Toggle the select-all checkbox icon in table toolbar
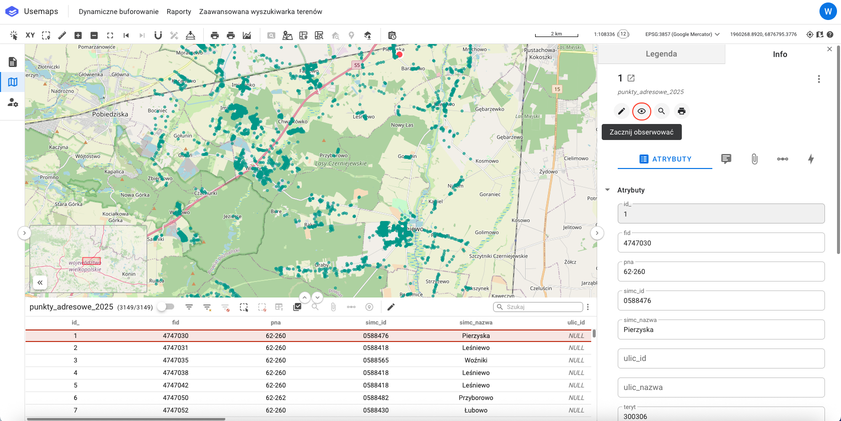The height and width of the screenshot is (421, 841). point(297,307)
